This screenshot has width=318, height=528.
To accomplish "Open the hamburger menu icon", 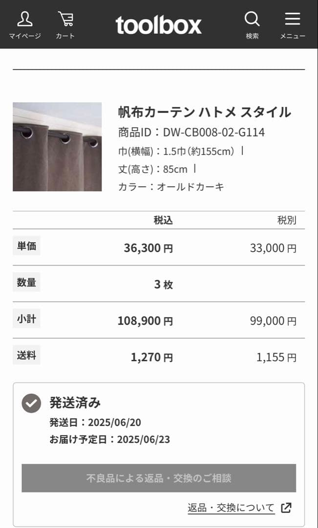I will (292, 18).
